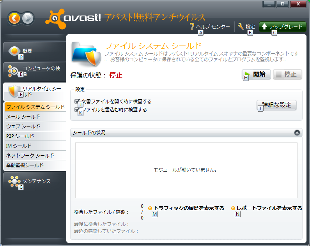310x246 pixels.
Task: Collapse the シールドの状況 section
Action: pos(297,133)
